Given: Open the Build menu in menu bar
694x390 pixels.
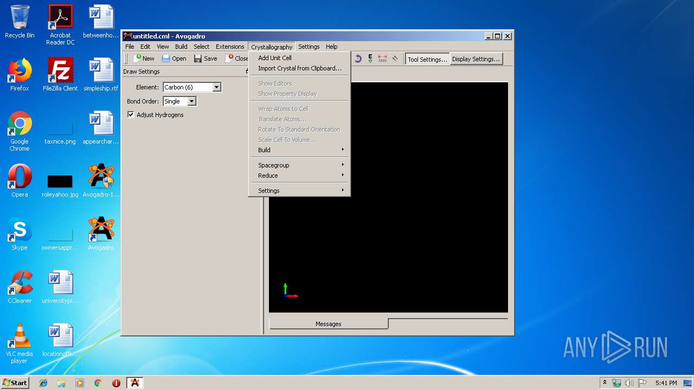Looking at the screenshot, I should click(181, 47).
